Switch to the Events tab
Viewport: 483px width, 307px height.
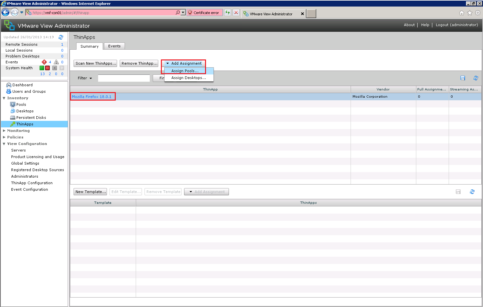click(x=114, y=46)
